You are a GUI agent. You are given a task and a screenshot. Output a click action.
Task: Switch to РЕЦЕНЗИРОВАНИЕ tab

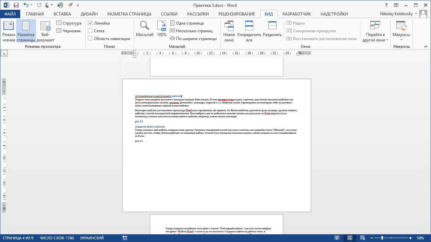coord(237,14)
